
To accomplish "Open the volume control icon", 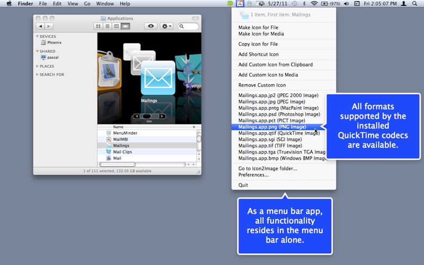I will pos(347,4).
